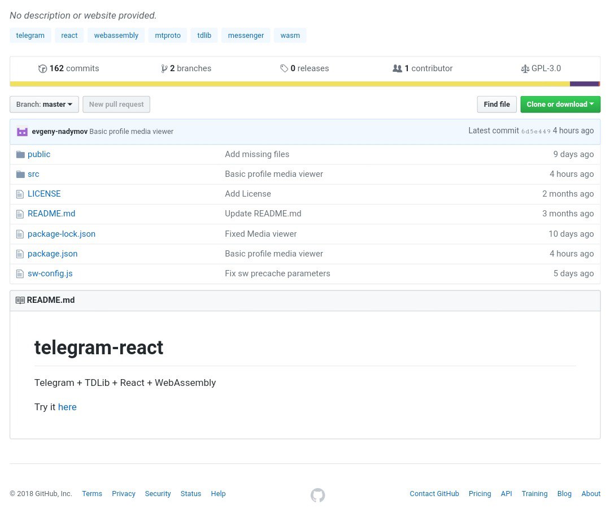The height and width of the screenshot is (517, 610).
Task: Open the Fixed Media viewer commit message
Action: pyautogui.click(x=260, y=234)
